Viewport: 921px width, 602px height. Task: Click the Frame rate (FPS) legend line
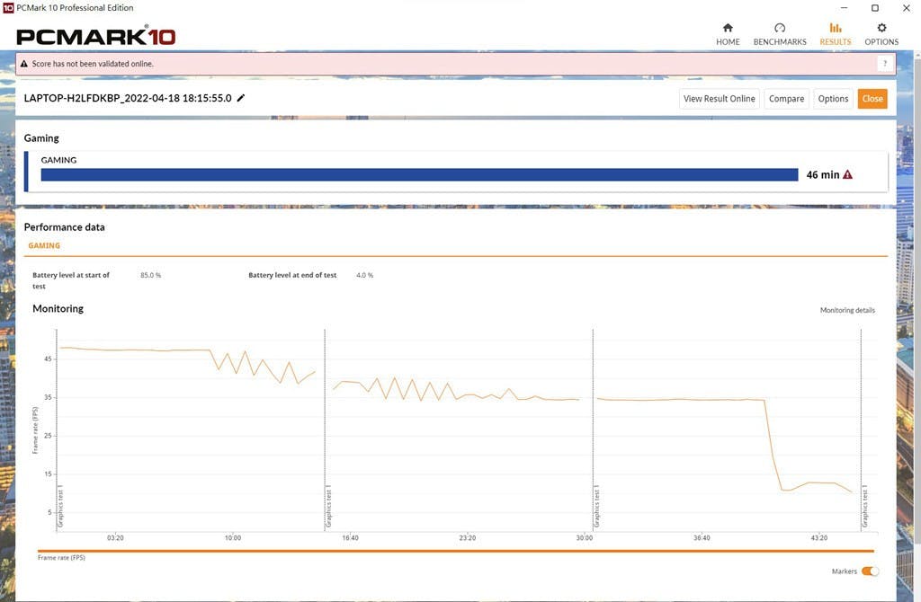[x=455, y=551]
